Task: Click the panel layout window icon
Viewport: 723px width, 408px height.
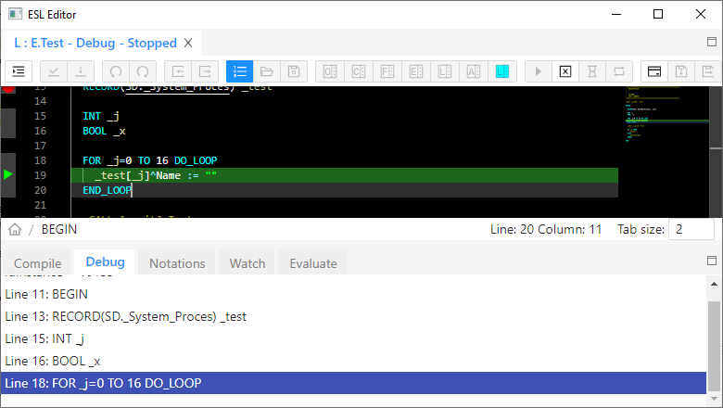Action: tap(653, 71)
